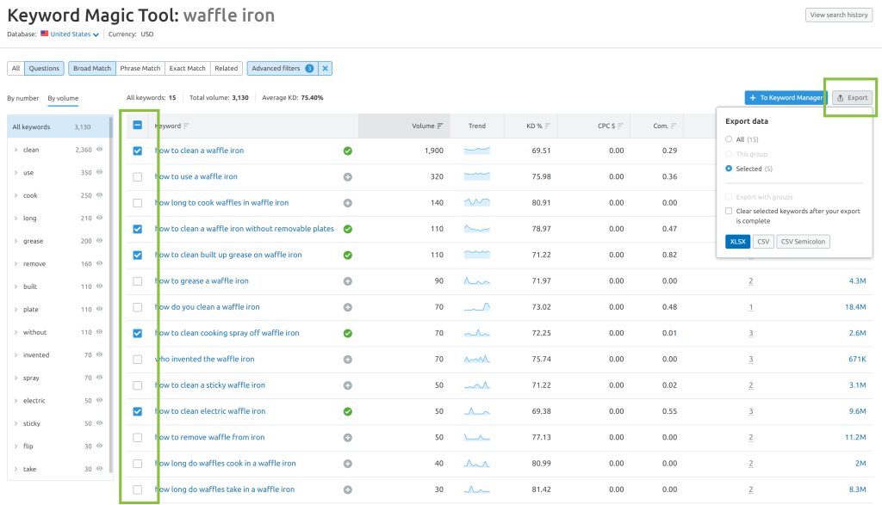Expand the 'grease' keyword group

pyautogui.click(x=16, y=241)
